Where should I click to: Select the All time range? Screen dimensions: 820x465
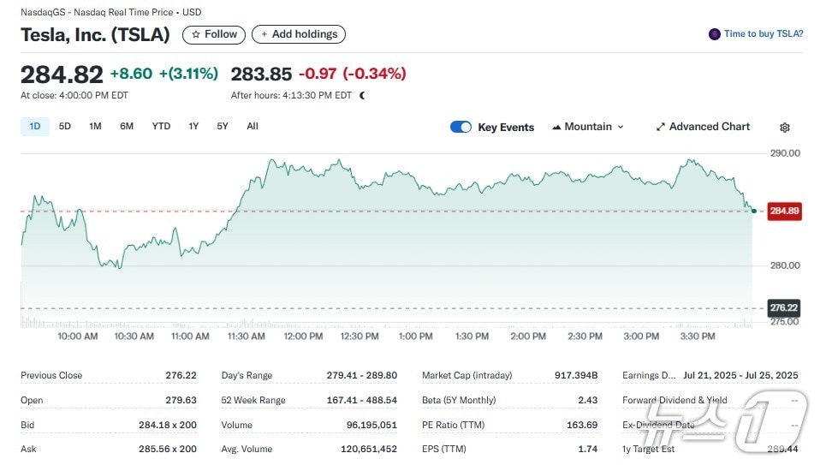[253, 127]
